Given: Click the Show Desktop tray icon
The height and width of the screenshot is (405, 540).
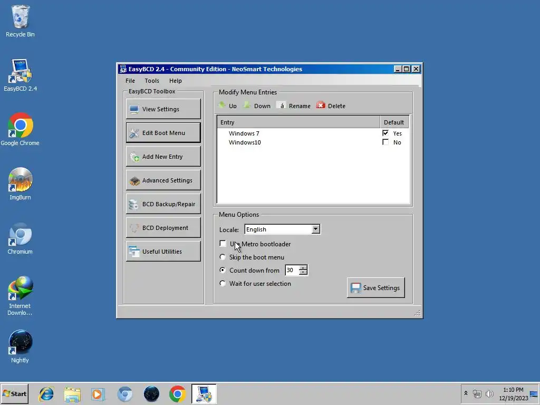Looking at the screenshot, I should [534, 394].
